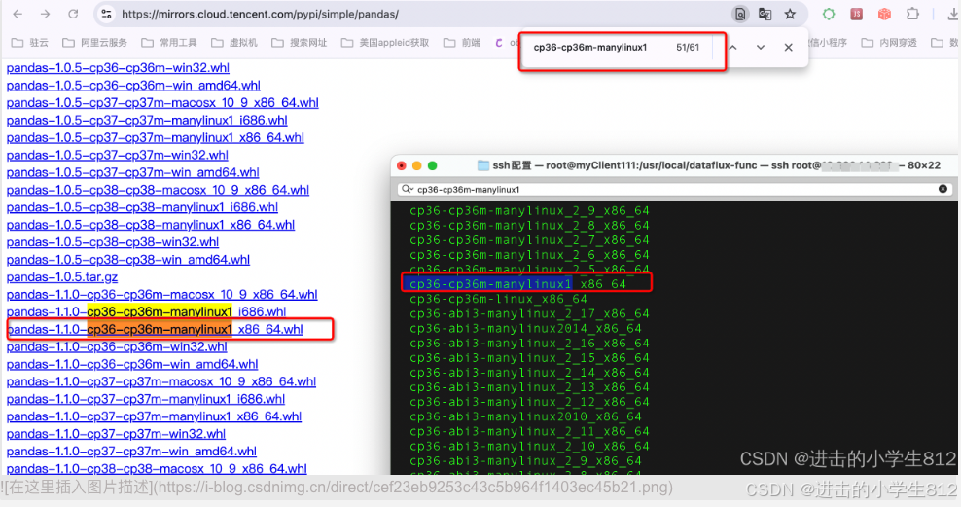961x507 pixels.
Task: Open pandas-1.1.0-cp37-cp37m-win_amd64.whl link
Action: (131, 452)
